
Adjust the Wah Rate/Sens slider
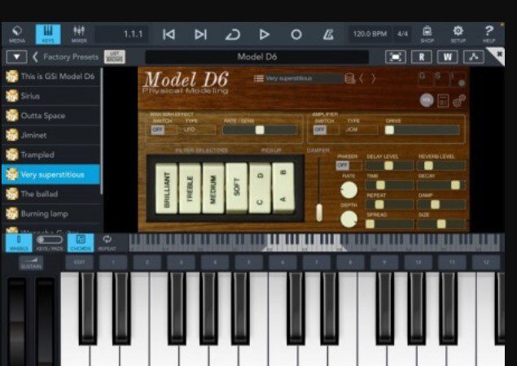point(260,130)
